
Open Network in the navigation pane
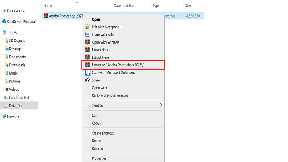click(x=13, y=117)
